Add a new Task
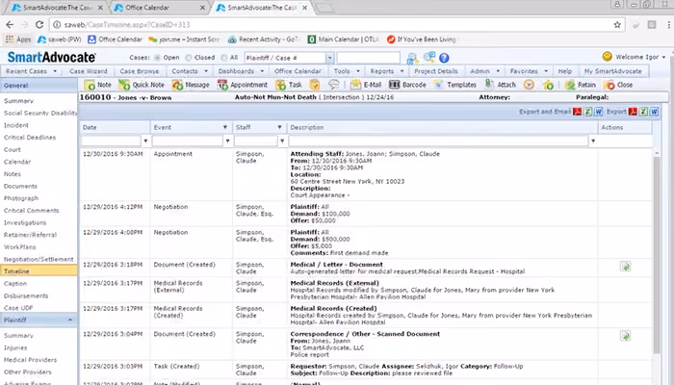Viewport: 674px width, 385px height. (x=289, y=85)
